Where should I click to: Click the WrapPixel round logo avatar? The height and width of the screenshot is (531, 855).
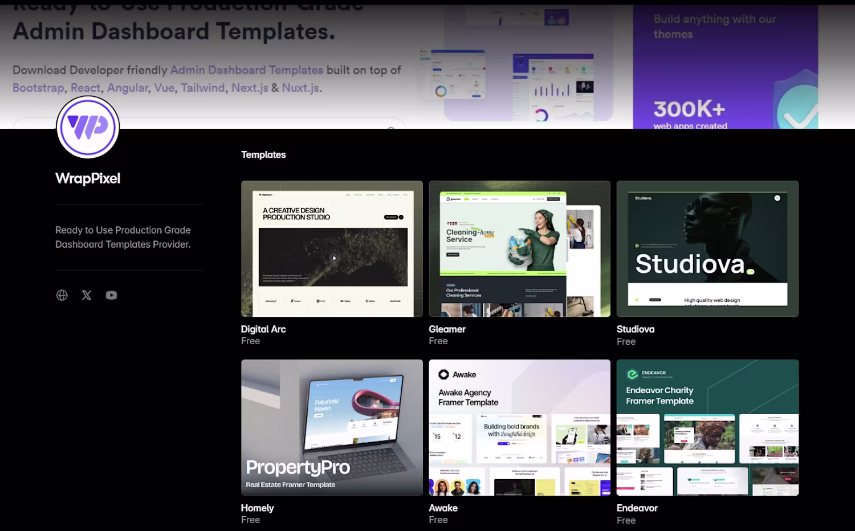88,127
